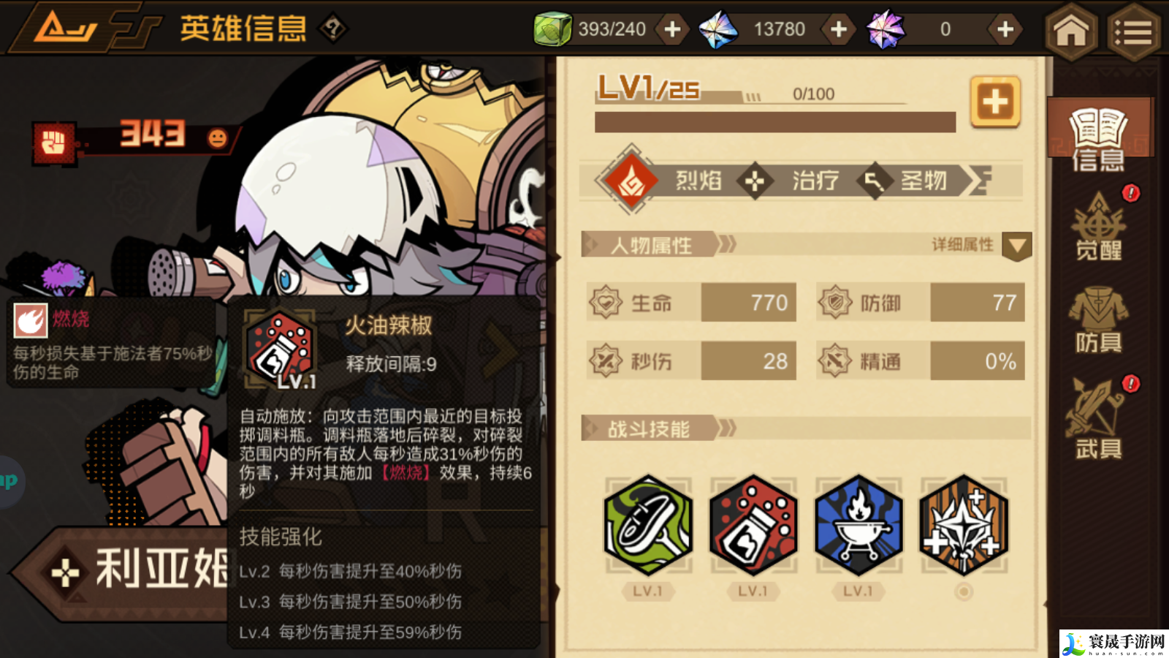Open the home screen icon

(1071, 31)
